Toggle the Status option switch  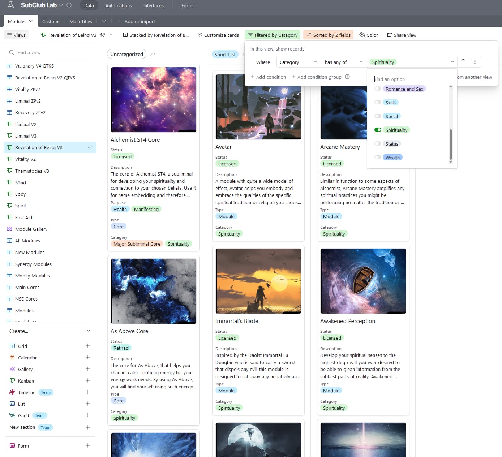click(378, 144)
